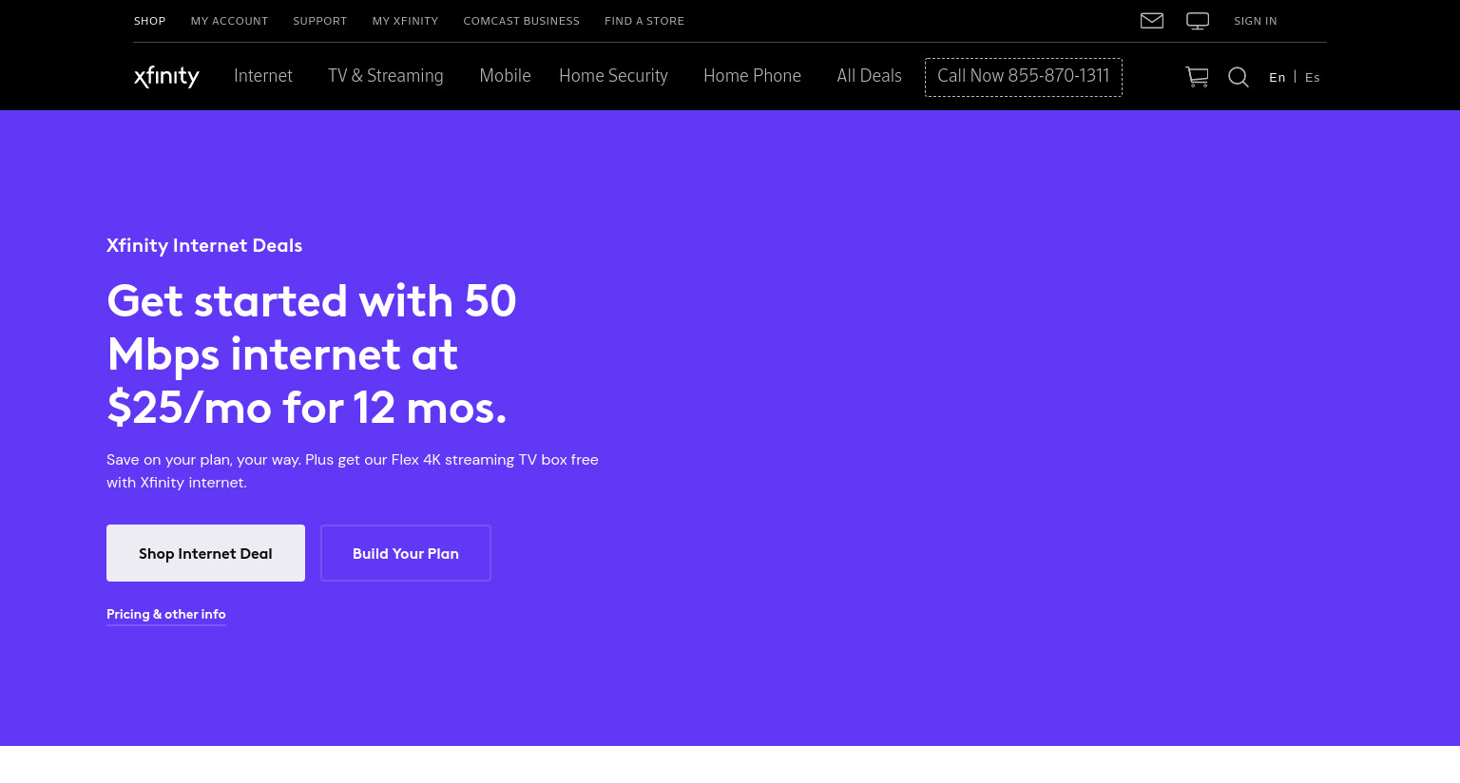Switch language to En

tap(1277, 77)
